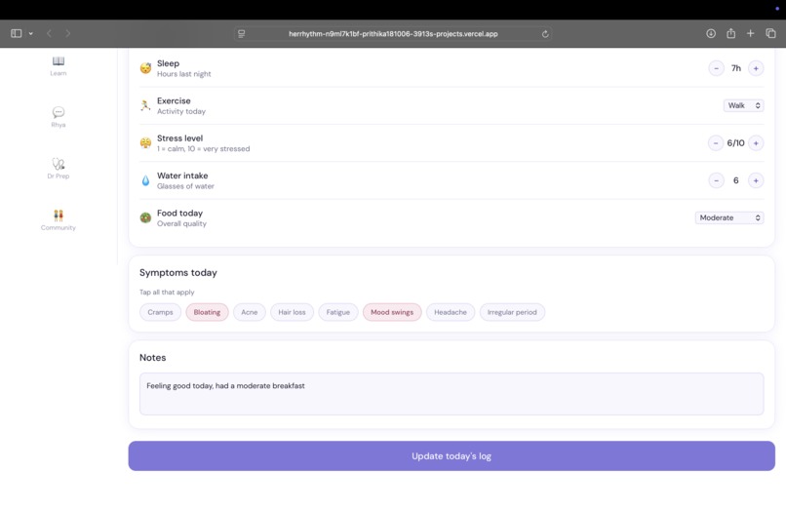Click Update today's log button
Screen dimensions: 786x511
pos(452,455)
